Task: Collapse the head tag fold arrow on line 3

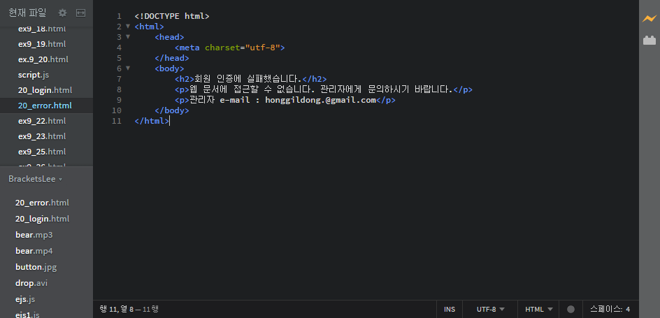Action: 128,36
